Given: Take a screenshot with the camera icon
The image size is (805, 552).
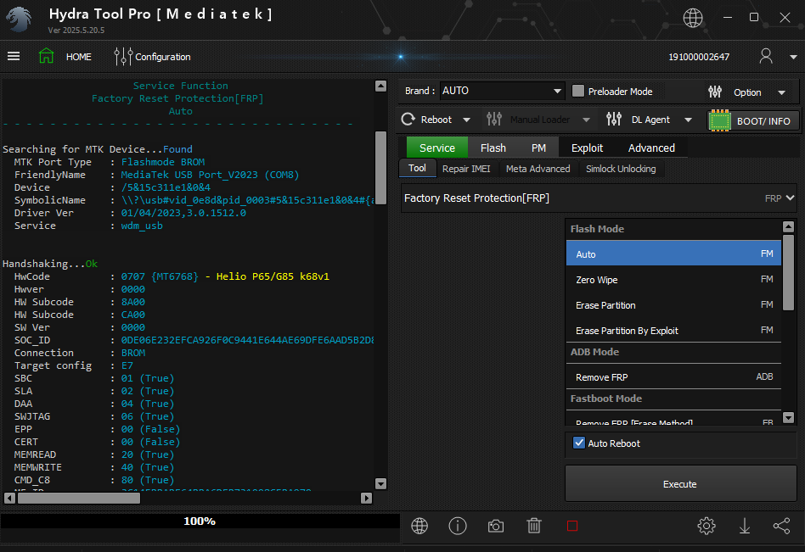Looking at the screenshot, I should tap(496, 526).
